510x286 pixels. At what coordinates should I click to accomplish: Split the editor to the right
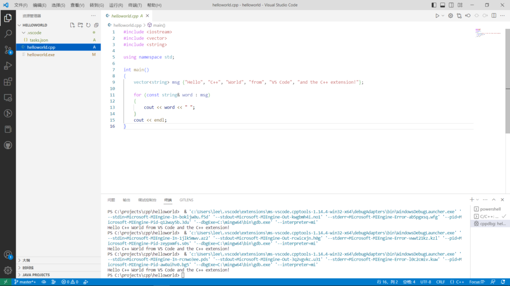(494, 15)
